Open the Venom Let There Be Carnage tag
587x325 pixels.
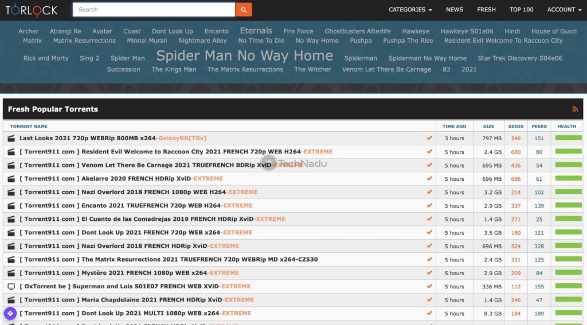(386, 69)
